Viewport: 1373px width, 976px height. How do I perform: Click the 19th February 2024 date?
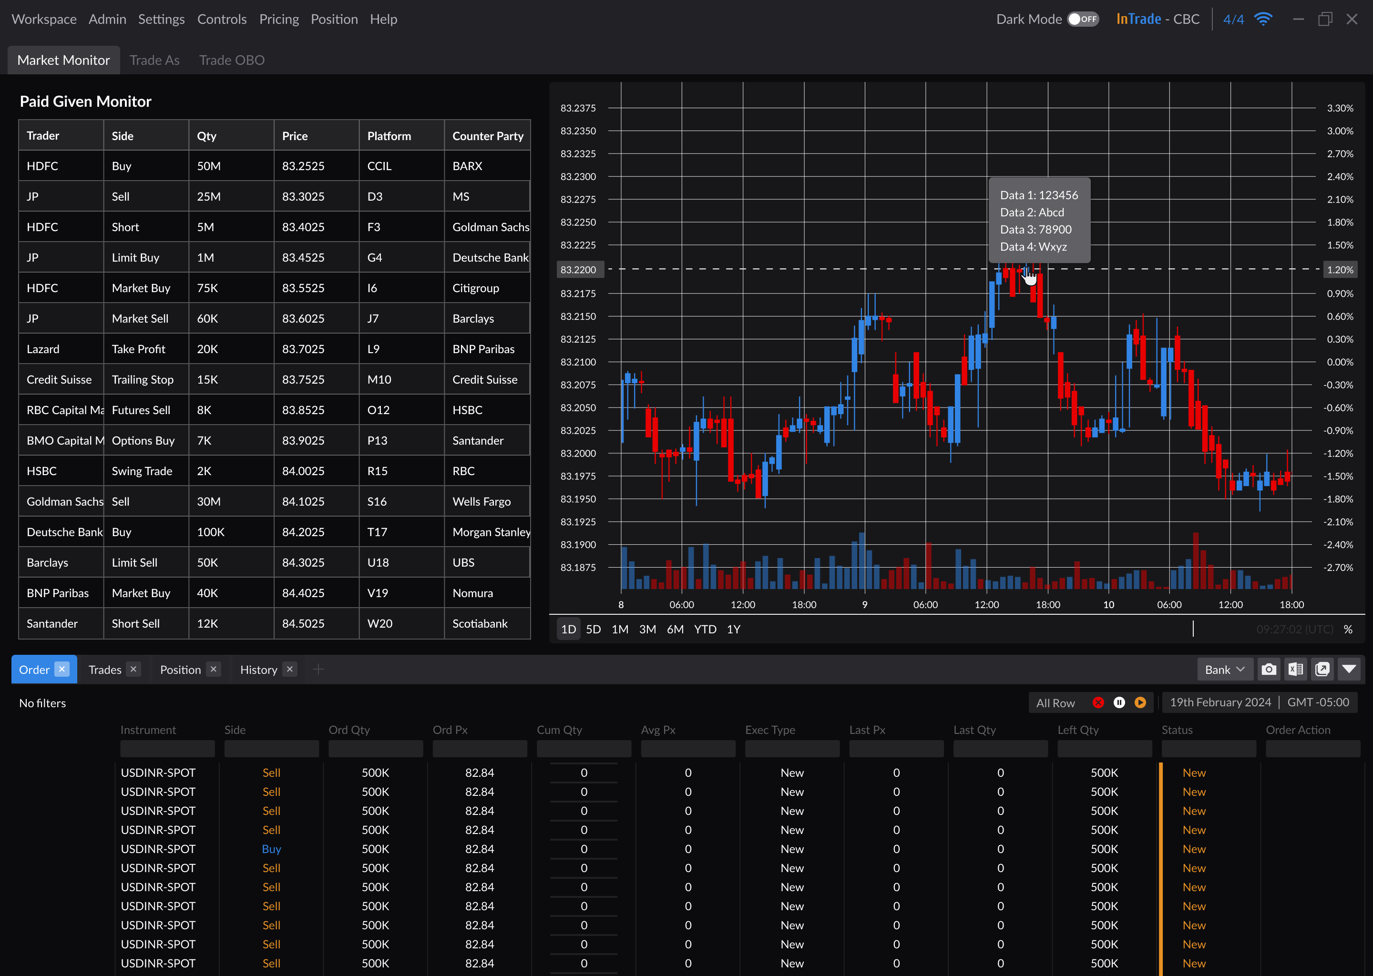point(1220,702)
